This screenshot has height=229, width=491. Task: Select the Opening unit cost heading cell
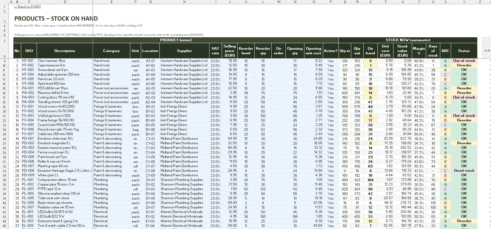click(314, 51)
